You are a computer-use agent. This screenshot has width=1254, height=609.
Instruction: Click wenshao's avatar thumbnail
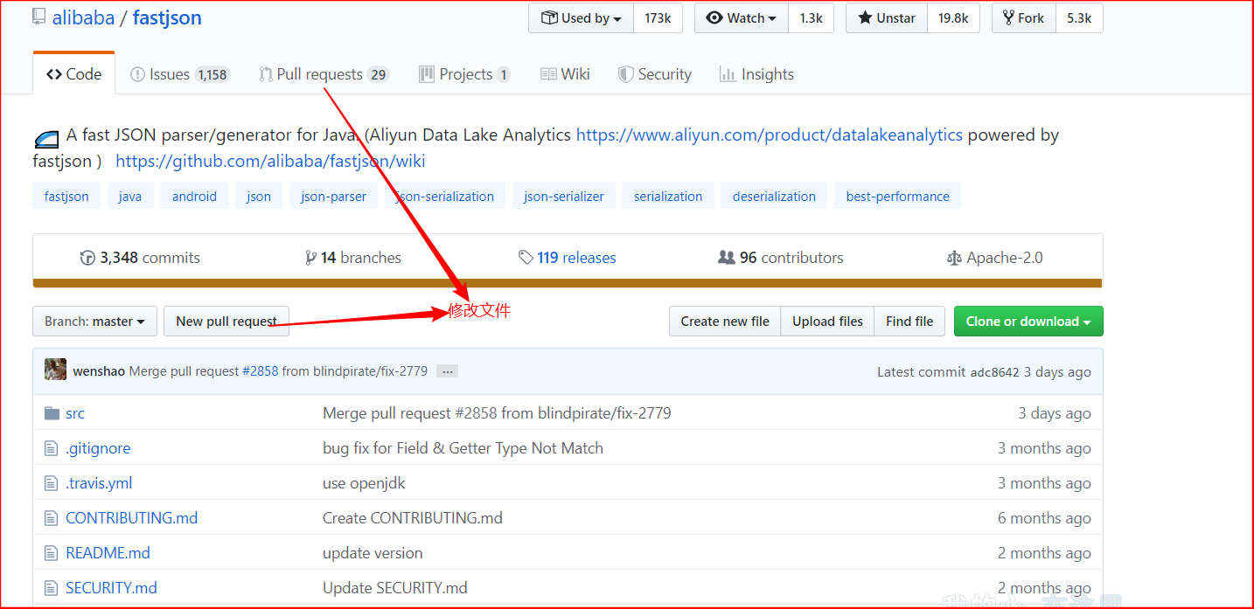pos(55,369)
